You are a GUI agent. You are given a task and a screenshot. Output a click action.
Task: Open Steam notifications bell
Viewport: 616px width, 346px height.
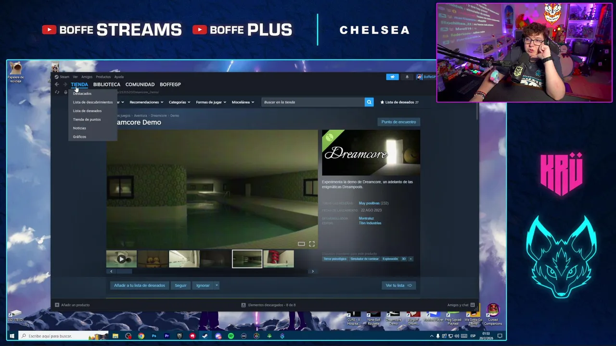coord(407,77)
